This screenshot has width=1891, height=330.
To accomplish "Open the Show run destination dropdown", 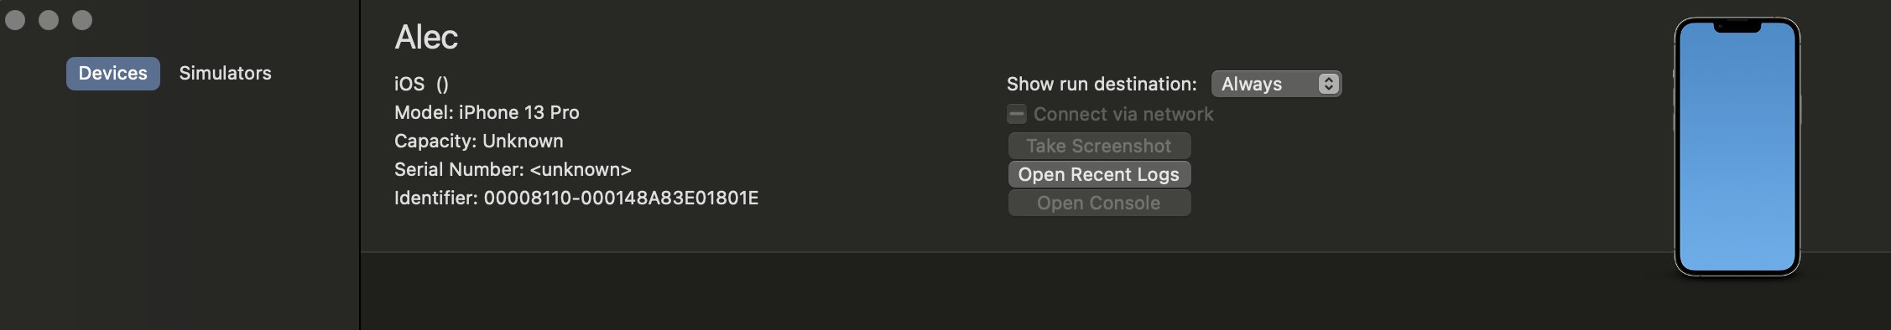I will coord(1276,84).
